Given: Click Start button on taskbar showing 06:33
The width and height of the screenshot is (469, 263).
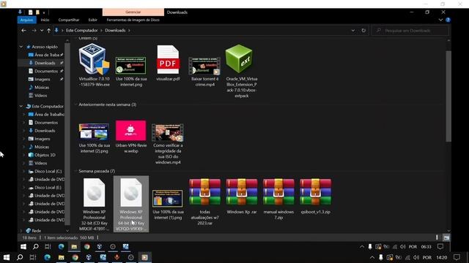Looking at the screenshot, I should tap(23, 247).
